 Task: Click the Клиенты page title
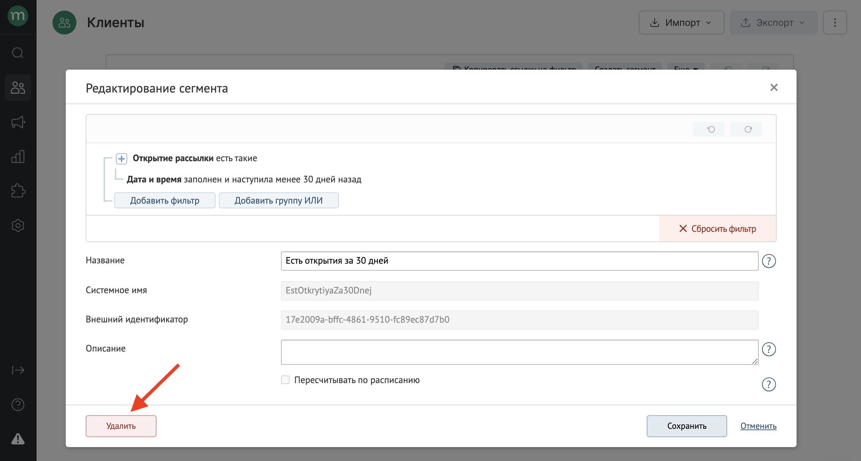pos(115,22)
